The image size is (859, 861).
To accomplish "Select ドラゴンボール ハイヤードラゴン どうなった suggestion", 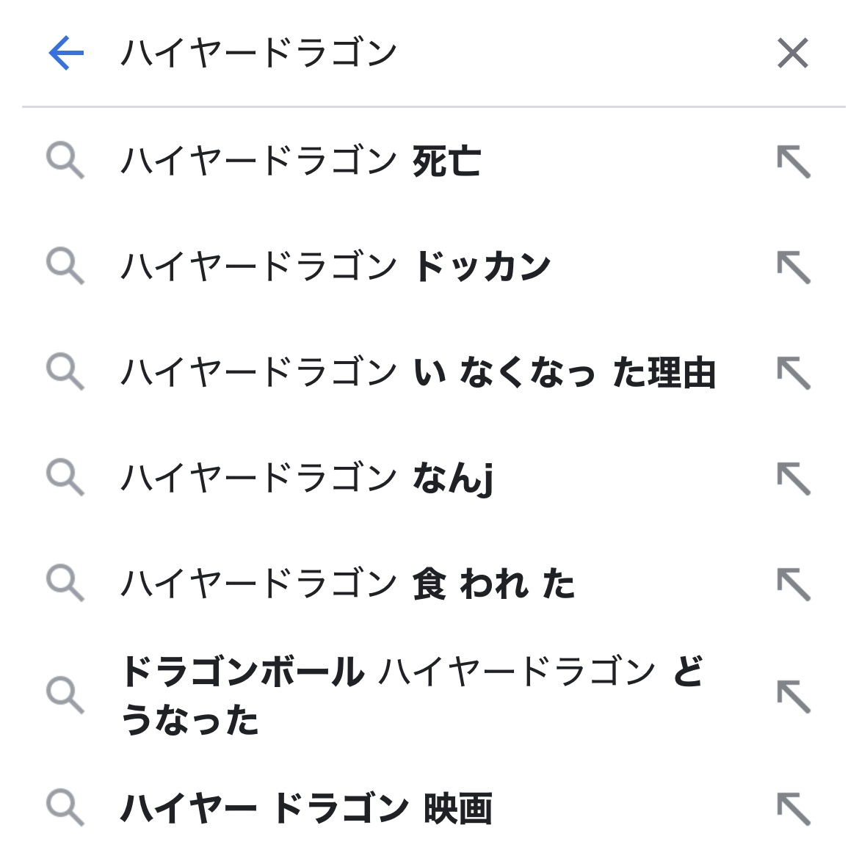I will (411, 694).
